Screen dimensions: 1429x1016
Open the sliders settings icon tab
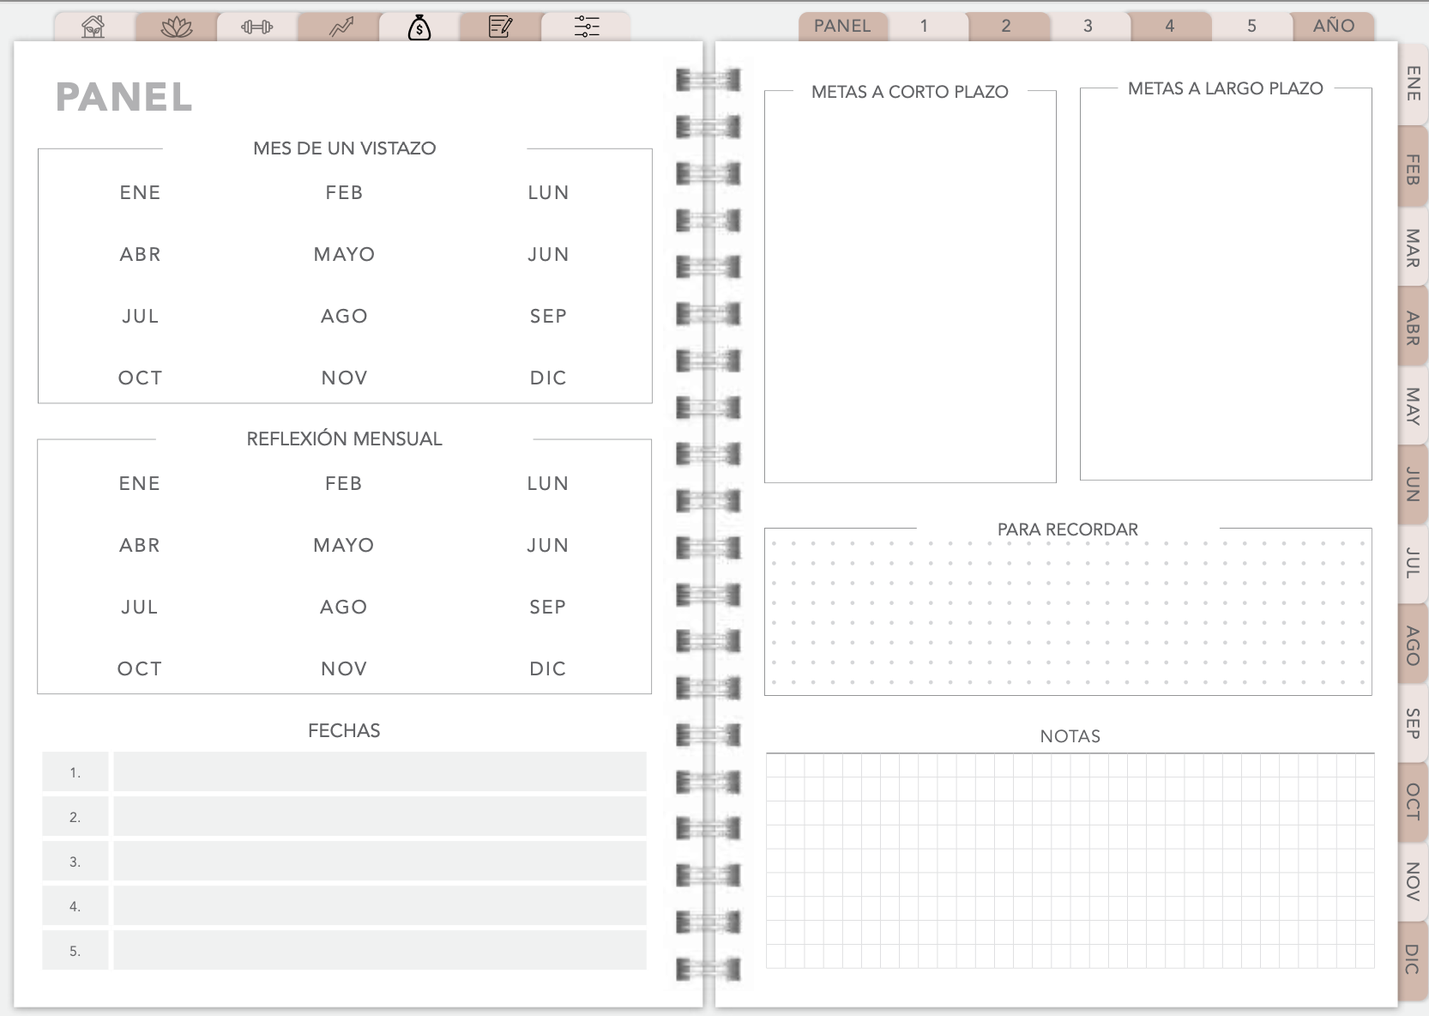587,27
